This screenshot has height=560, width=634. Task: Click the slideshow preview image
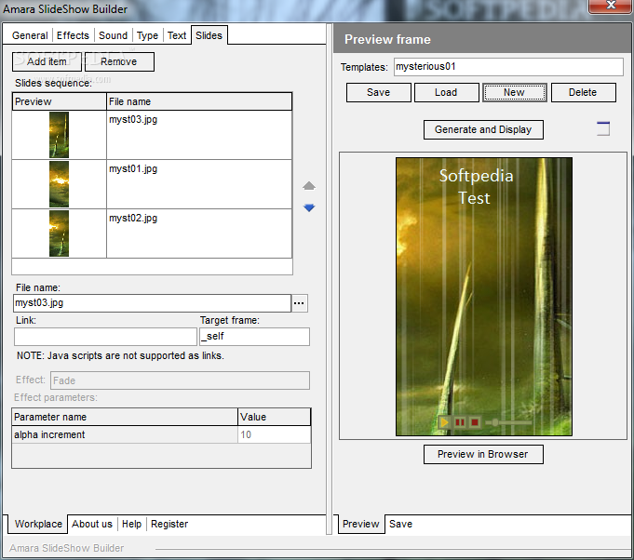pos(484,297)
